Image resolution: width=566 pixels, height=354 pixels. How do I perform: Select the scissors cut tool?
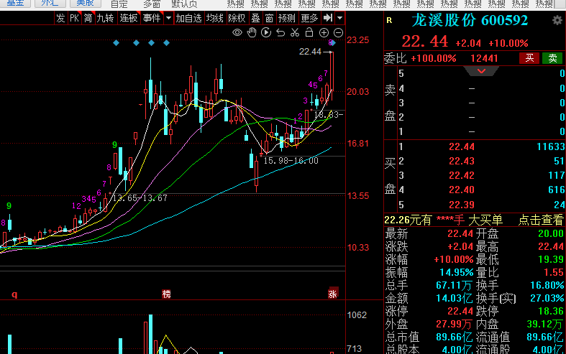[x=295, y=33]
